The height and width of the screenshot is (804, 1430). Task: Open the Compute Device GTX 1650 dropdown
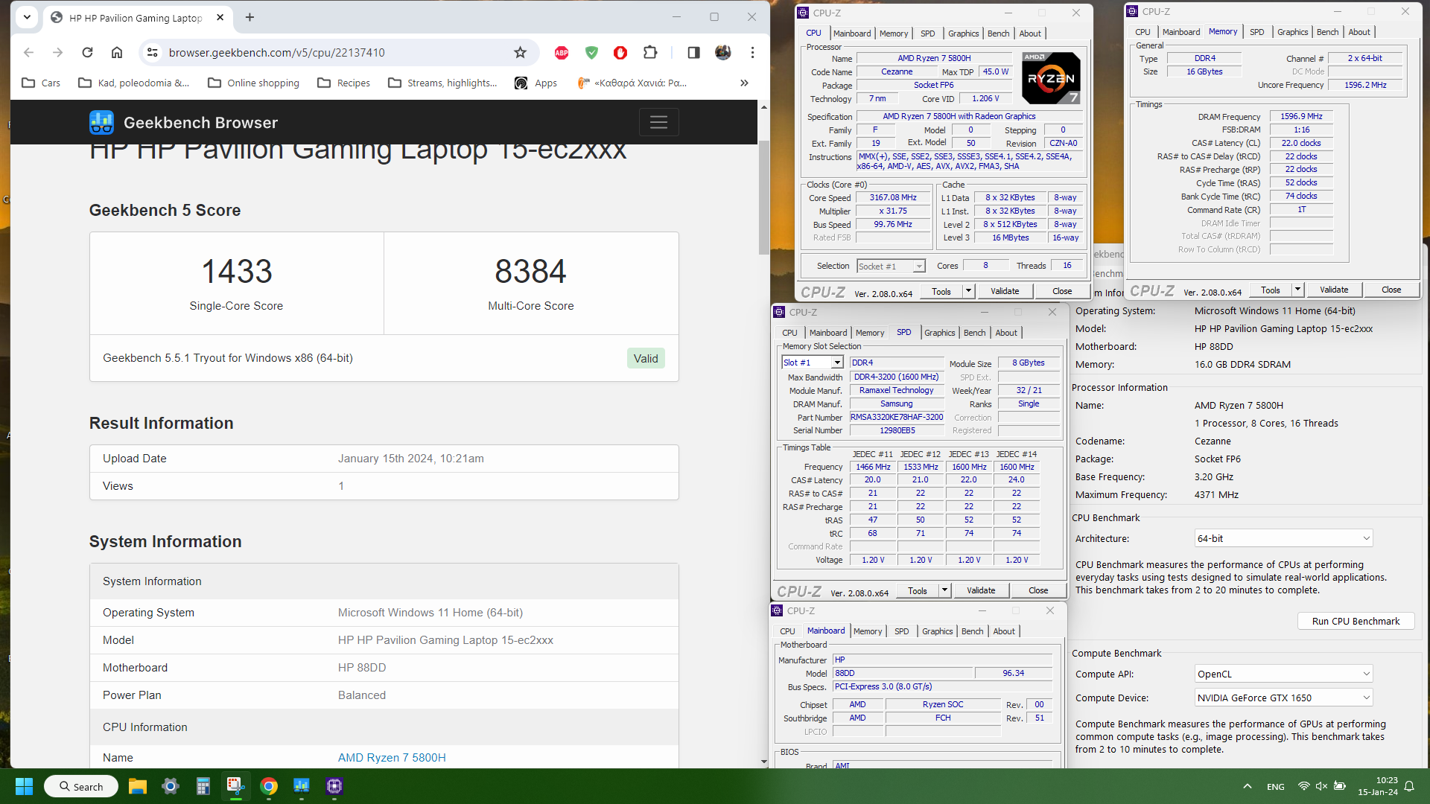[x=1283, y=698]
